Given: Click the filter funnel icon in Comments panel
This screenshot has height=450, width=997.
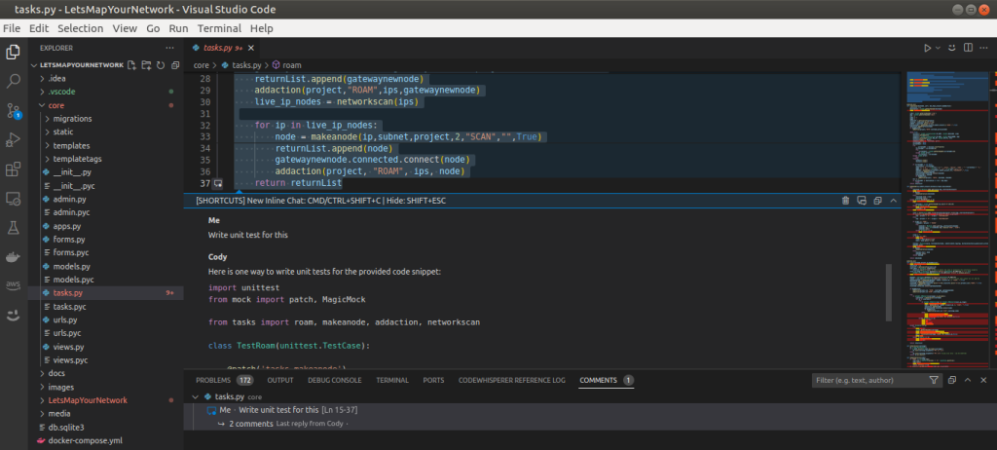Looking at the screenshot, I should point(934,380).
